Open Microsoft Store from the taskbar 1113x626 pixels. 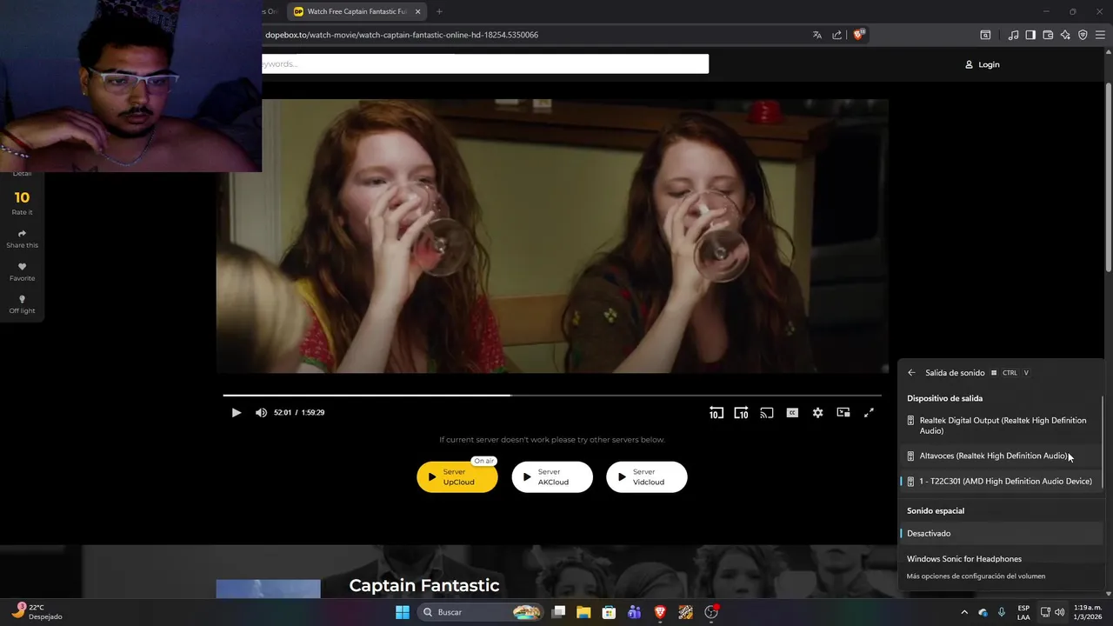tap(609, 612)
